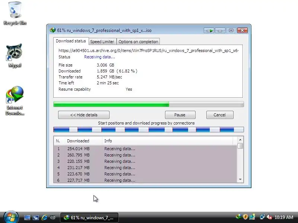
Task: Launch Mypal raccoon icon in quick launch
Action: point(53,217)
